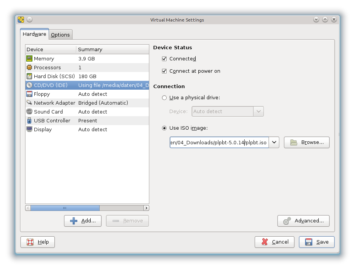Uncheck the Connected checkbox

[164, 59]
